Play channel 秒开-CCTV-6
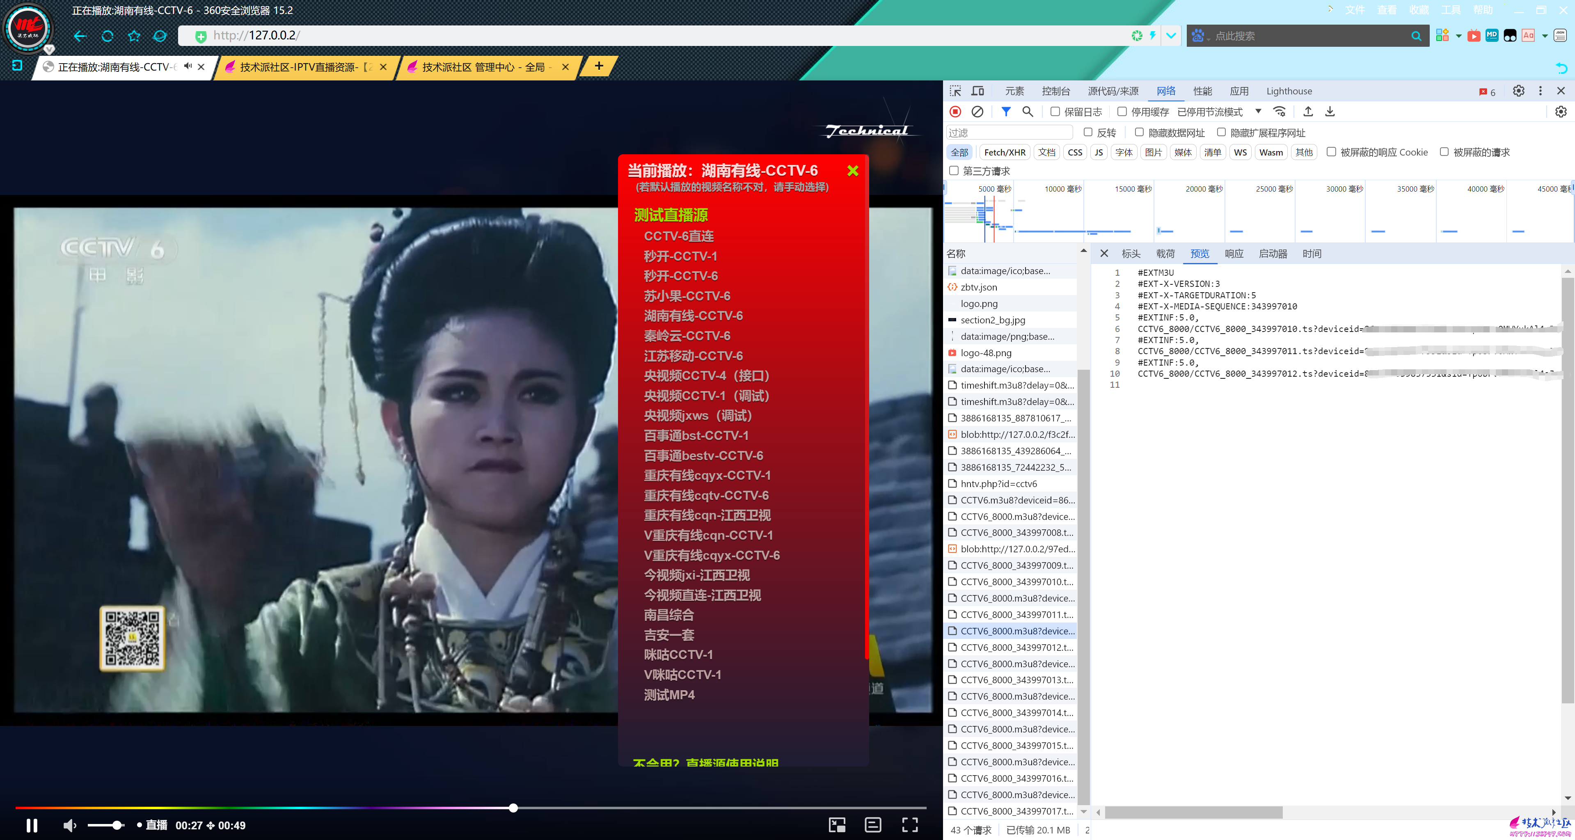The image size is (1575, 840). coord(680,276)
